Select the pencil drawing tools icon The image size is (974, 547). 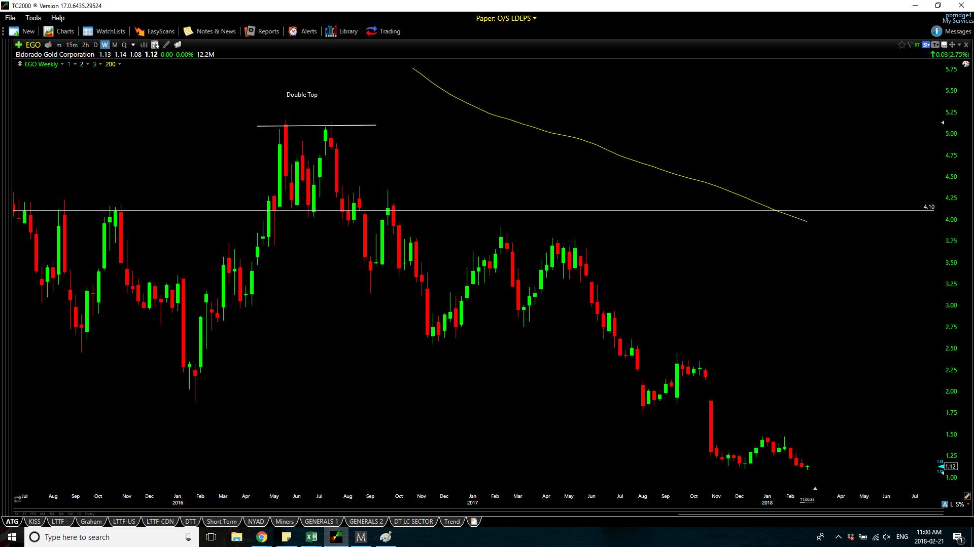(x=166, y=45)
